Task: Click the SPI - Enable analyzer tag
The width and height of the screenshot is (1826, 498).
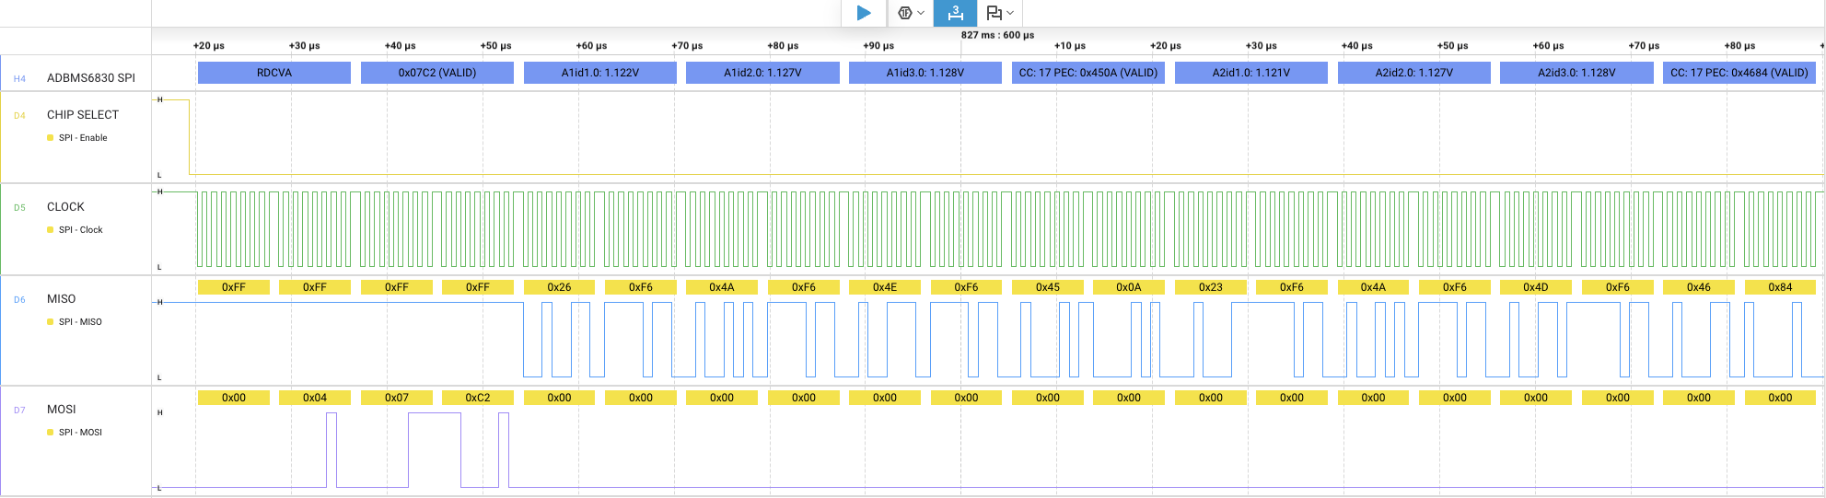Action: point(83,138)
